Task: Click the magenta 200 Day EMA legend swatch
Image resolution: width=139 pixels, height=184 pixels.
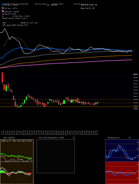Action: 3,11
